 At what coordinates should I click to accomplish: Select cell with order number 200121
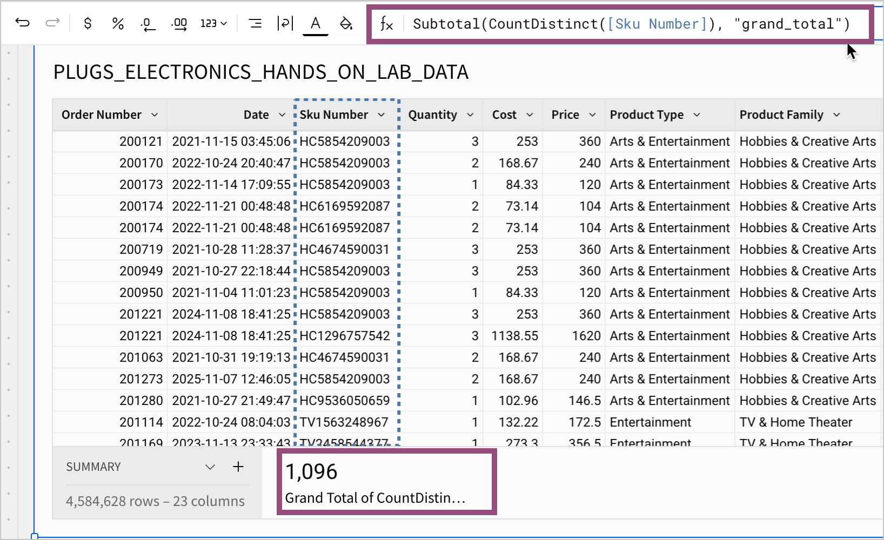point(110,141)
